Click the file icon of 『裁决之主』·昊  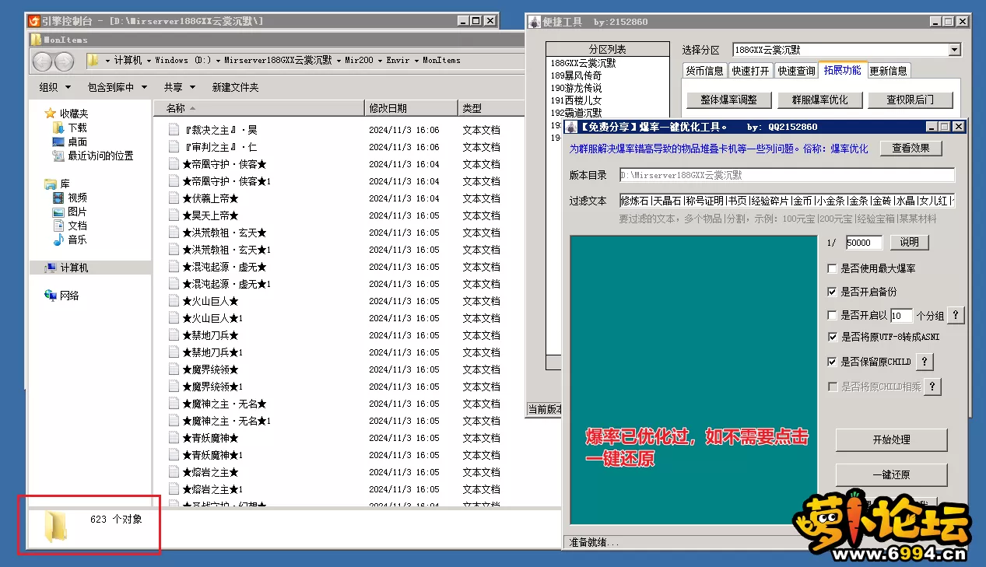[174, 130]
